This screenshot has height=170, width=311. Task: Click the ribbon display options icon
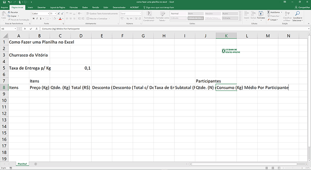pyautogui.click(x=285, y=2)
